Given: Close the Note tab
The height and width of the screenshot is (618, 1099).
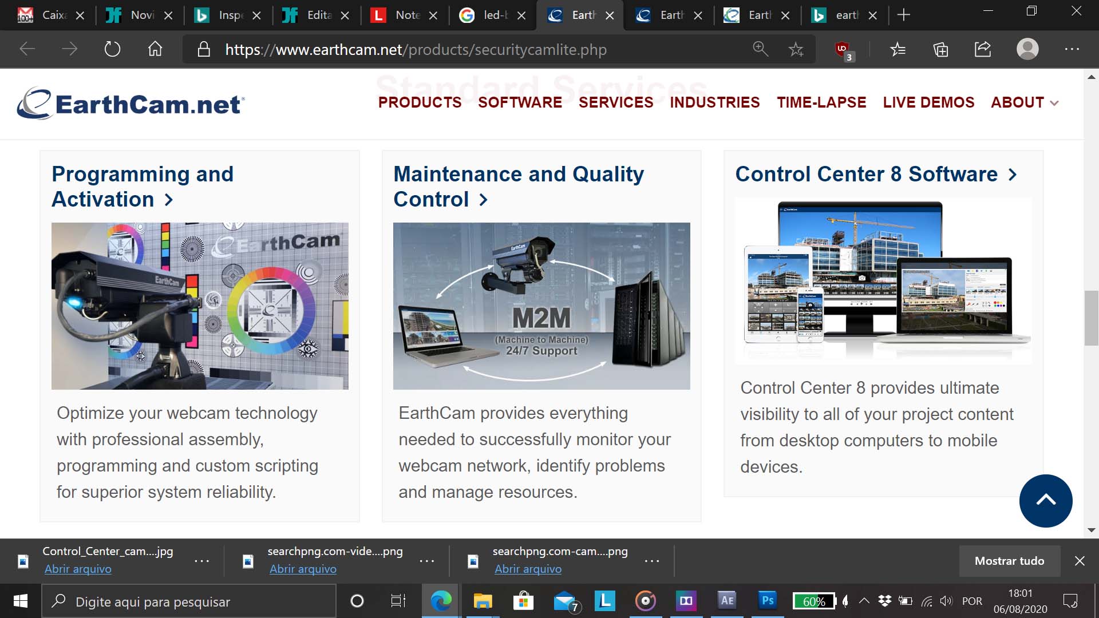Looking at the screenshot, I should [x=433, y=15].
